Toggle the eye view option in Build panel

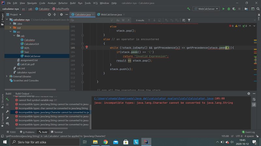[7, 124]
